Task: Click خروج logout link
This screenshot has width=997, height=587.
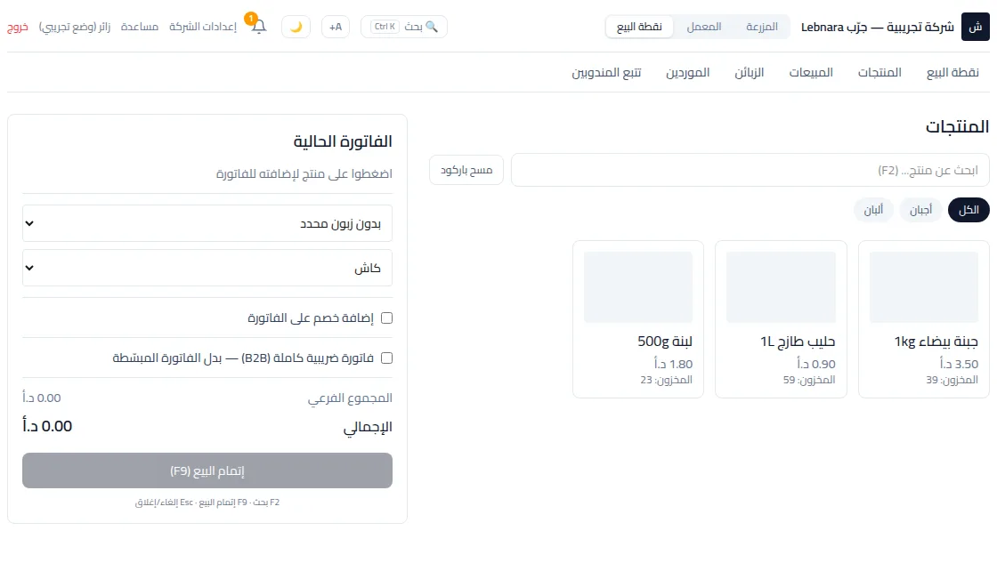Action: coord(18,27)
